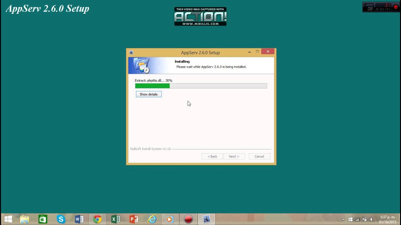This screenshot has height=225, width=401.
Task: Click the small setup icon in the title bar
Action: coord(131,52)
